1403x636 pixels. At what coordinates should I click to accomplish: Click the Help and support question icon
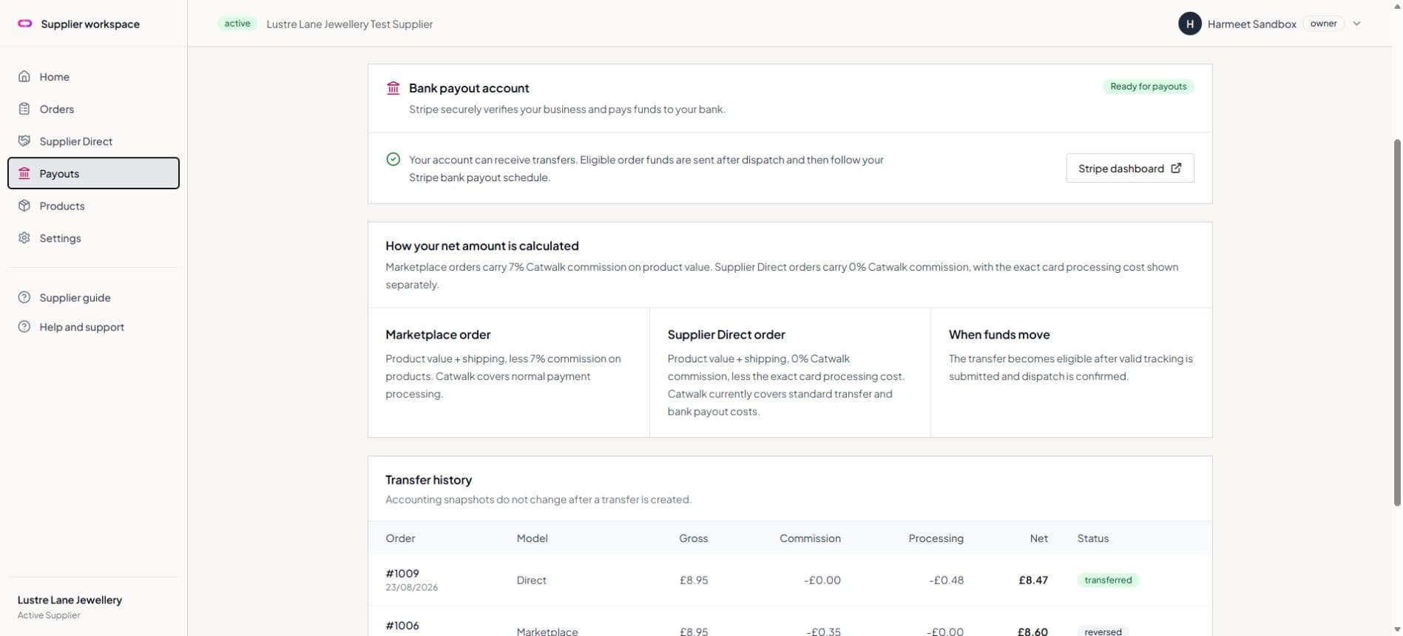click(24, 326)
